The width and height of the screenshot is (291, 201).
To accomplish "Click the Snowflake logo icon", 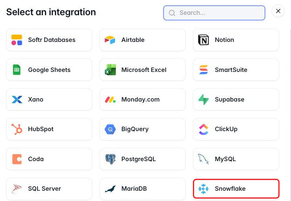I will (203, 189).
